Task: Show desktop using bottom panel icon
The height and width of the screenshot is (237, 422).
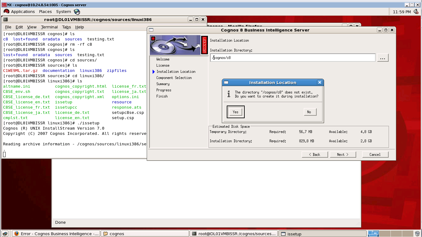Action: point(5,234)
